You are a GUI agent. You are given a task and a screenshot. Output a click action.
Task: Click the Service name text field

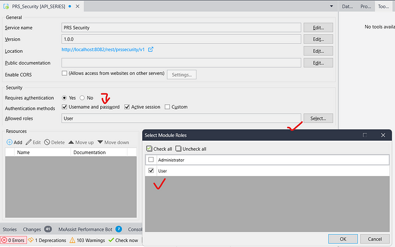pyautogui.click(x=181, y=28)
